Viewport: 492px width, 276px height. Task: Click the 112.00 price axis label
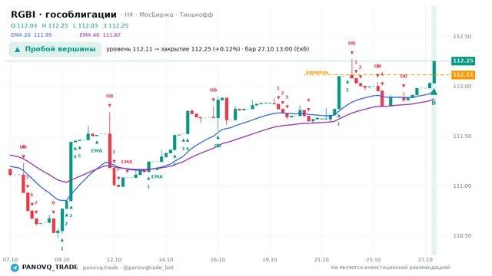(462, 86)
